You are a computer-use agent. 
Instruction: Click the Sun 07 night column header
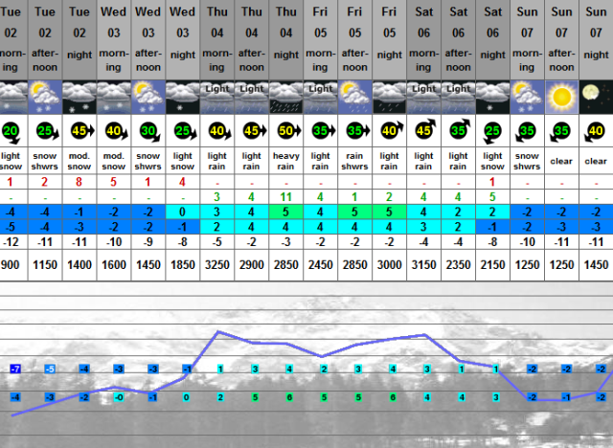(x=596, y=39)
